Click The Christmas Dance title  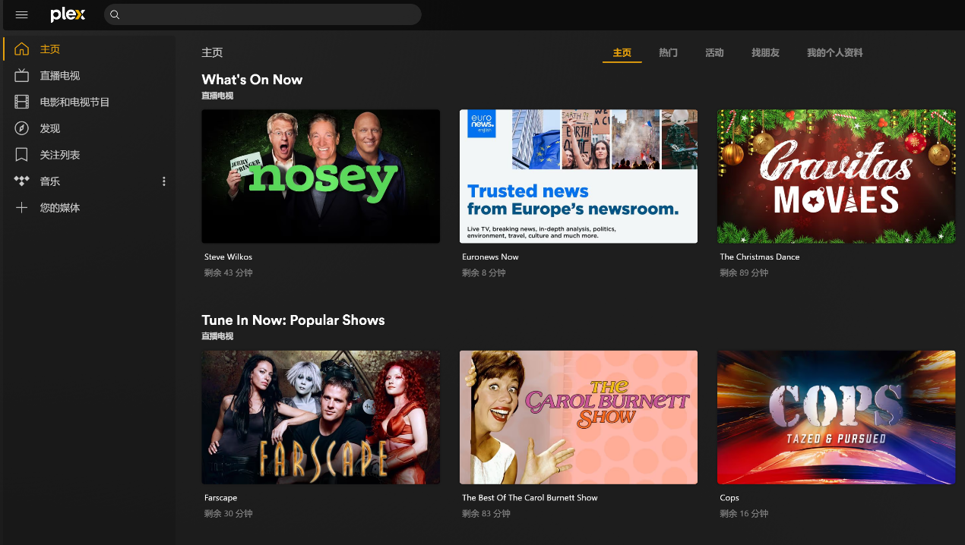[760, 257]
